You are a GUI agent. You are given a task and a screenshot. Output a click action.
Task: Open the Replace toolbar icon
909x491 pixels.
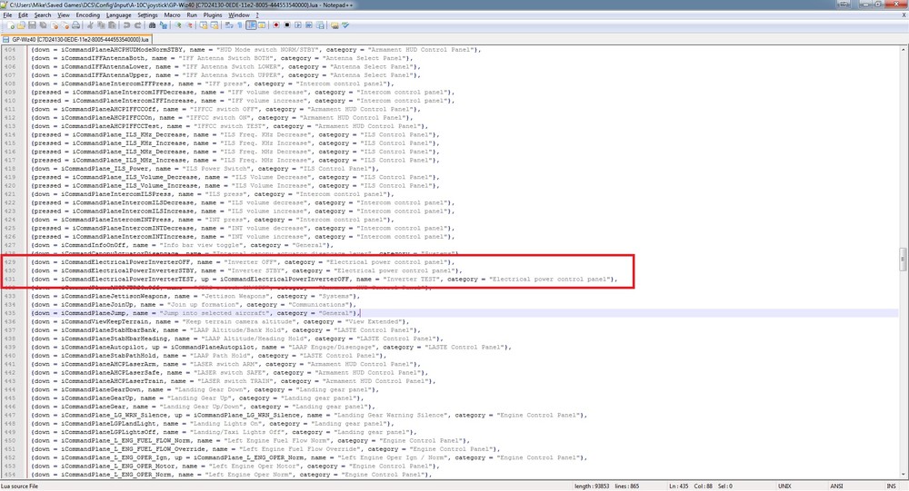click(x=164, y=25)
